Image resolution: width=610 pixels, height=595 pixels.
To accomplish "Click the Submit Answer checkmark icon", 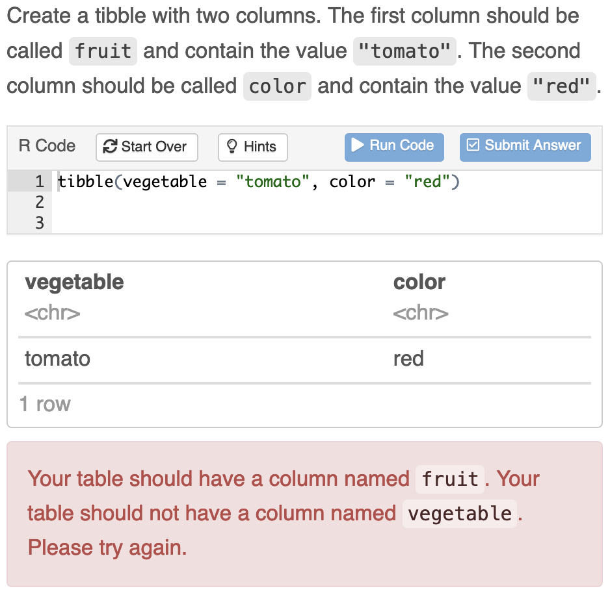I will tap(473, 145).
